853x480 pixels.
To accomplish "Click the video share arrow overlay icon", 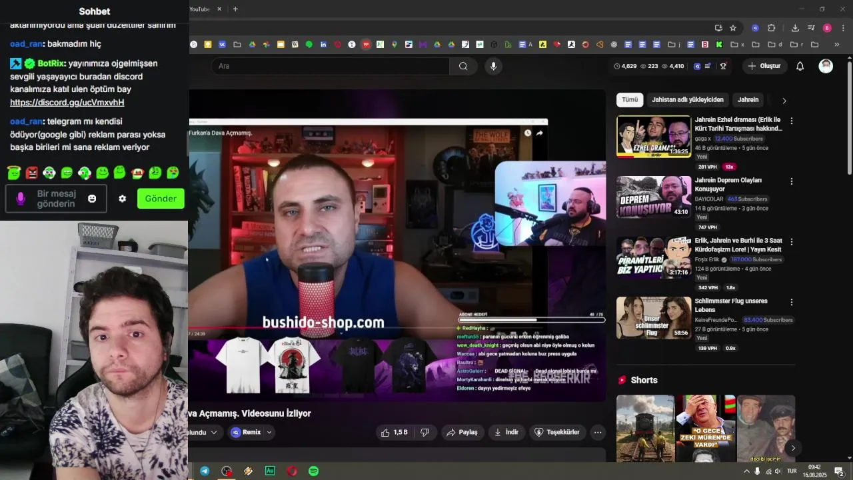I will click(x=539, y=133).
